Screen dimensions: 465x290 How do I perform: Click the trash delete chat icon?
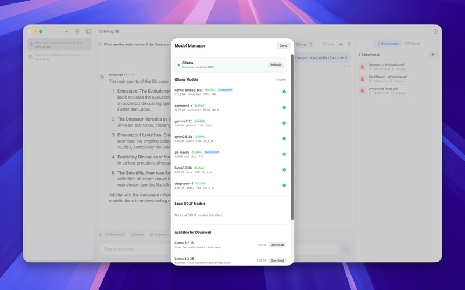(x=349, y=44)
